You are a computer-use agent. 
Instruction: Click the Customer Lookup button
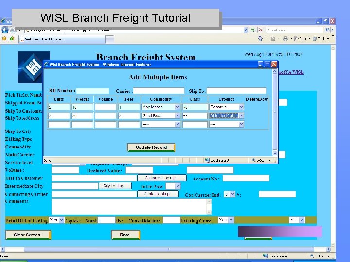coord(161,178)
